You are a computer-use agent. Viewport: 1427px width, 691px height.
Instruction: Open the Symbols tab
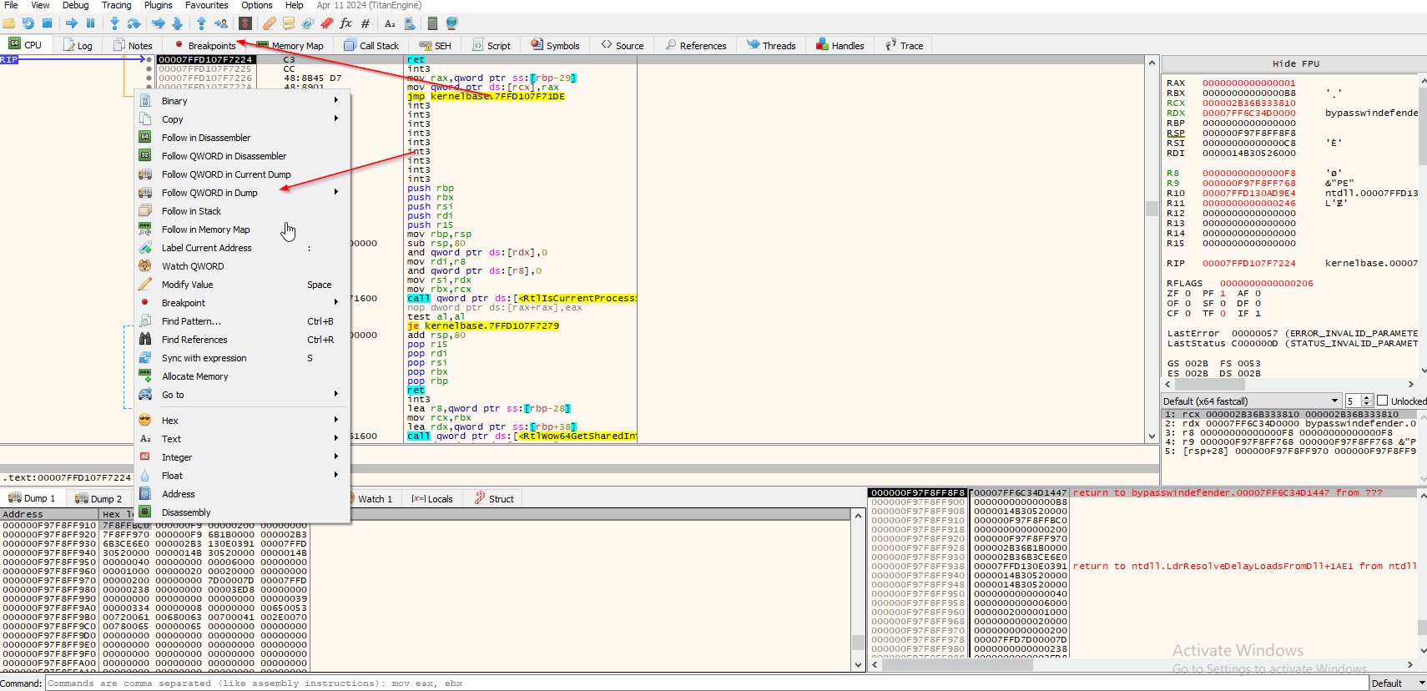pos(555,45)
